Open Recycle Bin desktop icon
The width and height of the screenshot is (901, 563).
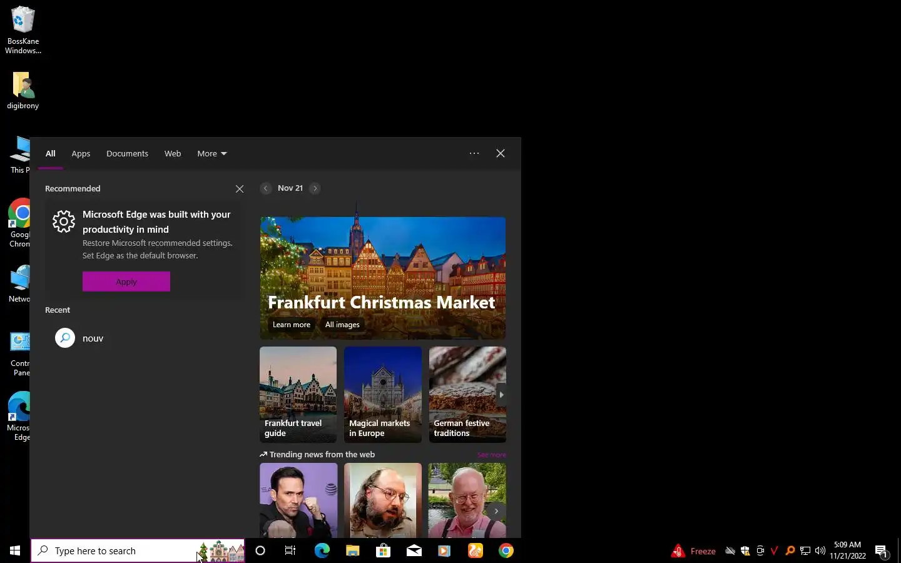point(23,30)
